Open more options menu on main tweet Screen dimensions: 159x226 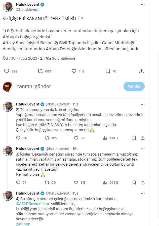143,4
